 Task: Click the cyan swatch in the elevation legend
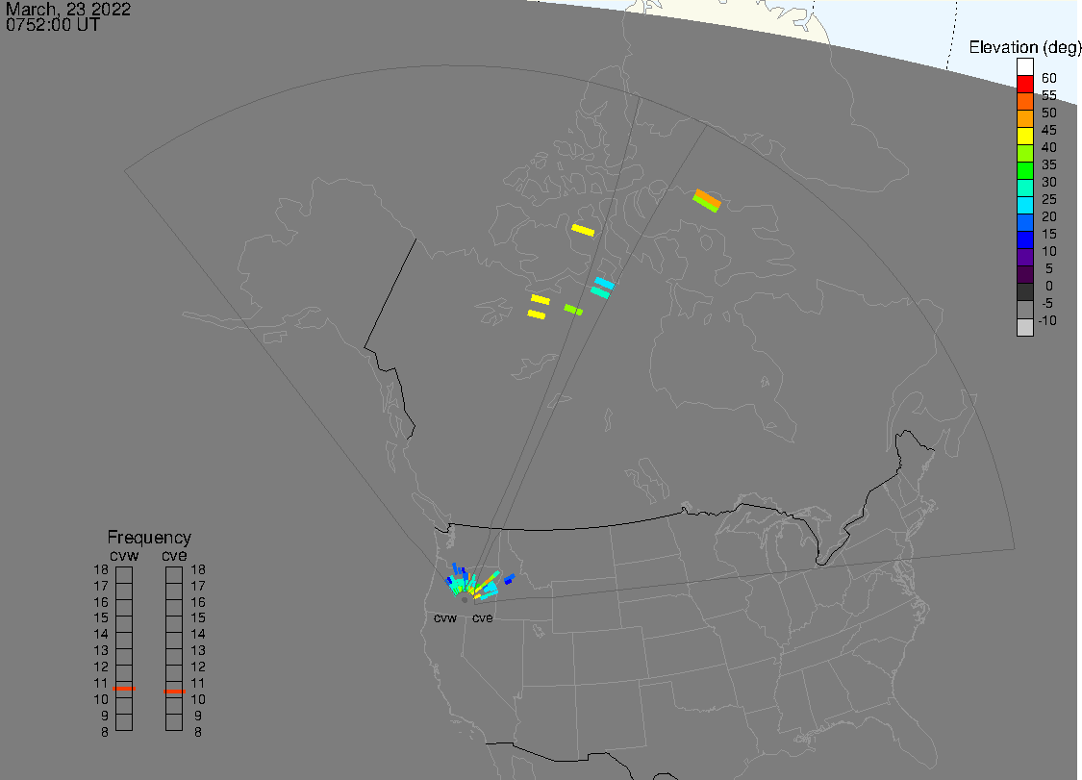click(x=1024, y=205)
